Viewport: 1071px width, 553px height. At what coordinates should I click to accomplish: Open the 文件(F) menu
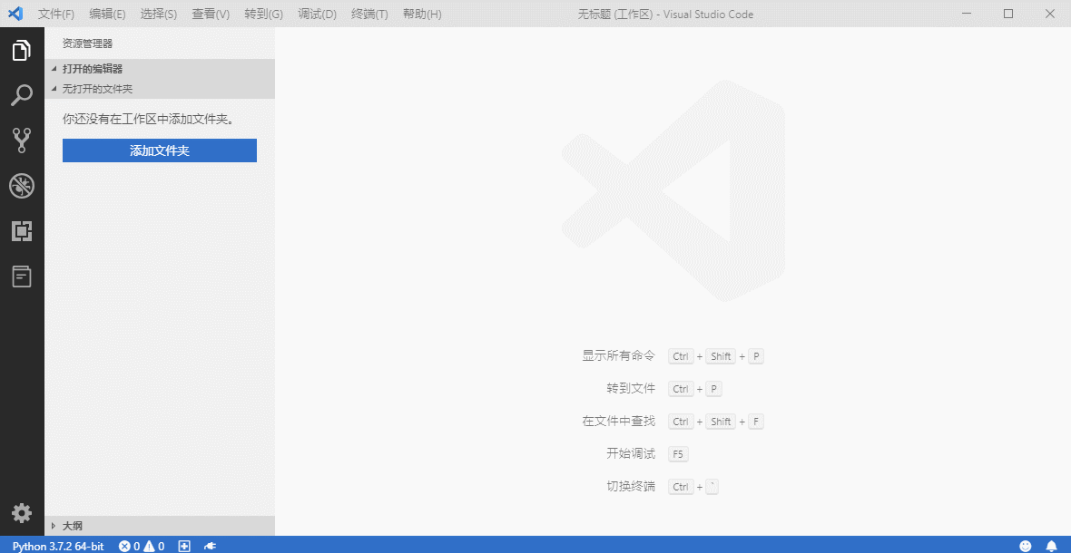55,14
